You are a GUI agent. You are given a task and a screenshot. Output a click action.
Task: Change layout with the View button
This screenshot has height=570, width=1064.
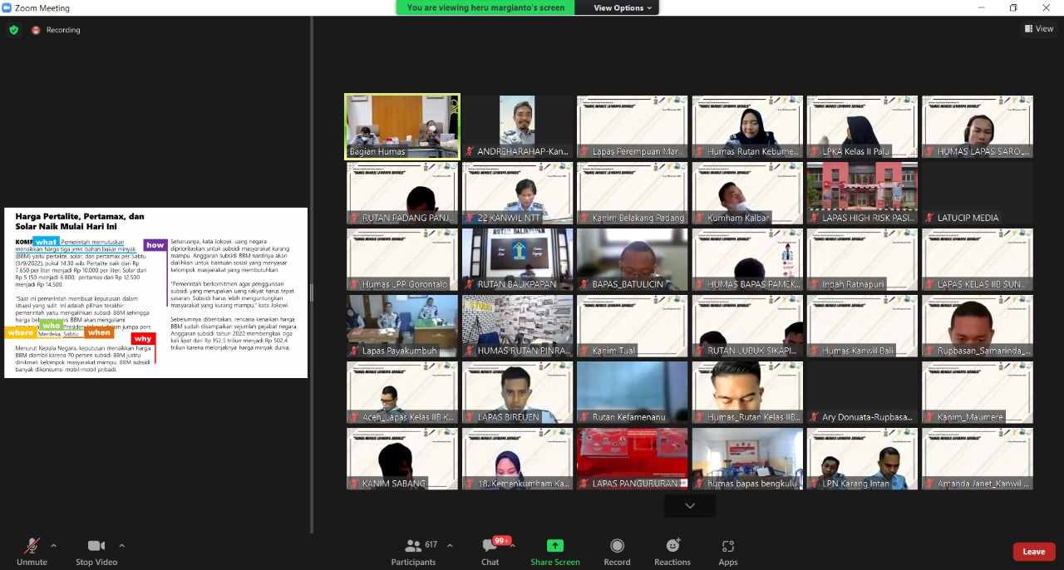[1039, 28]
